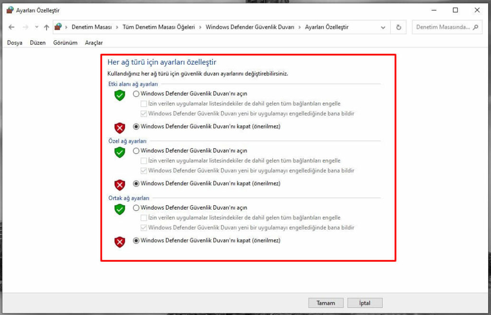The image size is (491, 315).
Task: Open the recent locations dropdown arrow
Action: click(x=36, y=27)
